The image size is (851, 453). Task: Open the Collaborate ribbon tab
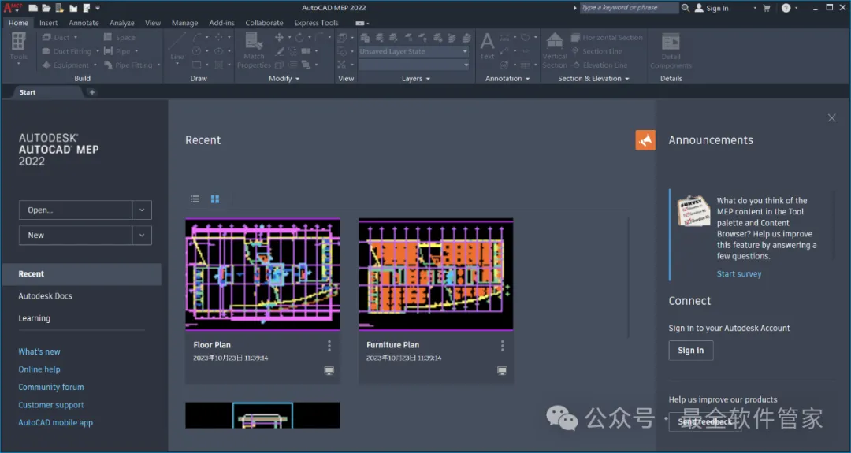click(264, 23)
